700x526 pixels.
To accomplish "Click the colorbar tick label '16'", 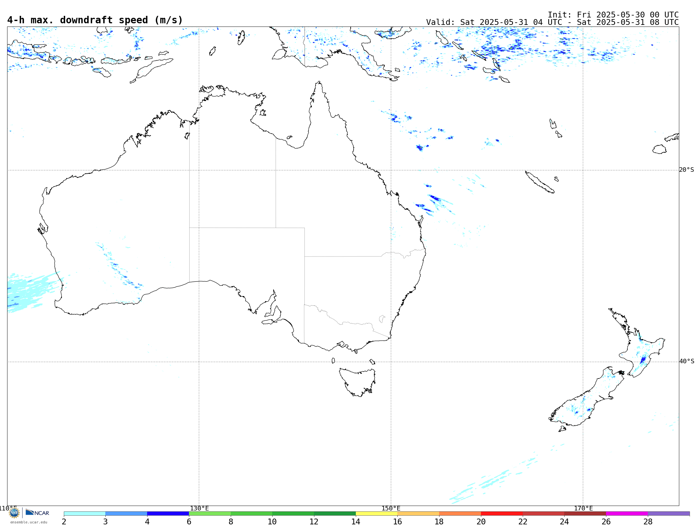I will [397, 521].
